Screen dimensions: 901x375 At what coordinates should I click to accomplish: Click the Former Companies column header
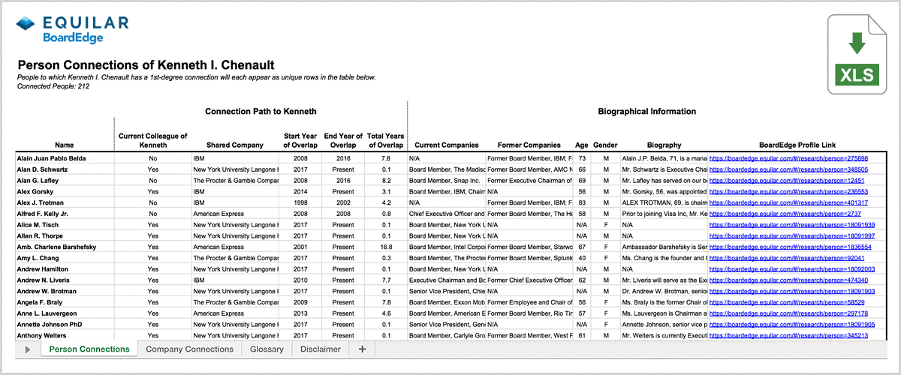pyautogui.click(x=529, y=145)
